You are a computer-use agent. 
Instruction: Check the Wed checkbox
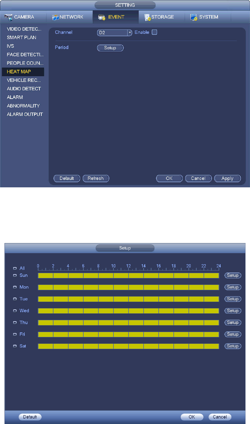click(x=15, y=311)
